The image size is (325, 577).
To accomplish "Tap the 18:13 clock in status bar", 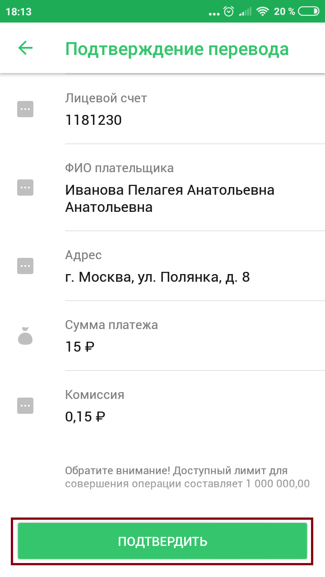I will pyautogui.click(x=19, y=12).
